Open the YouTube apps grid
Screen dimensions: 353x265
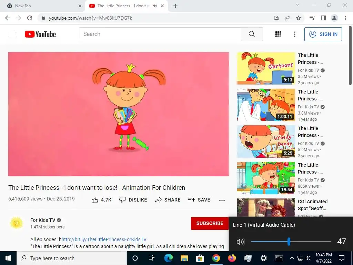tap(278, 34)
